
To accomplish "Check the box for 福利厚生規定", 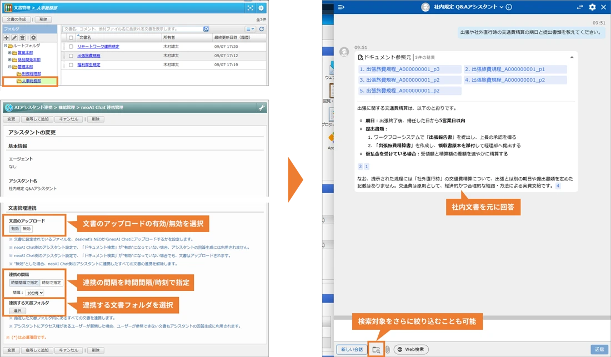I will point(71,65).
